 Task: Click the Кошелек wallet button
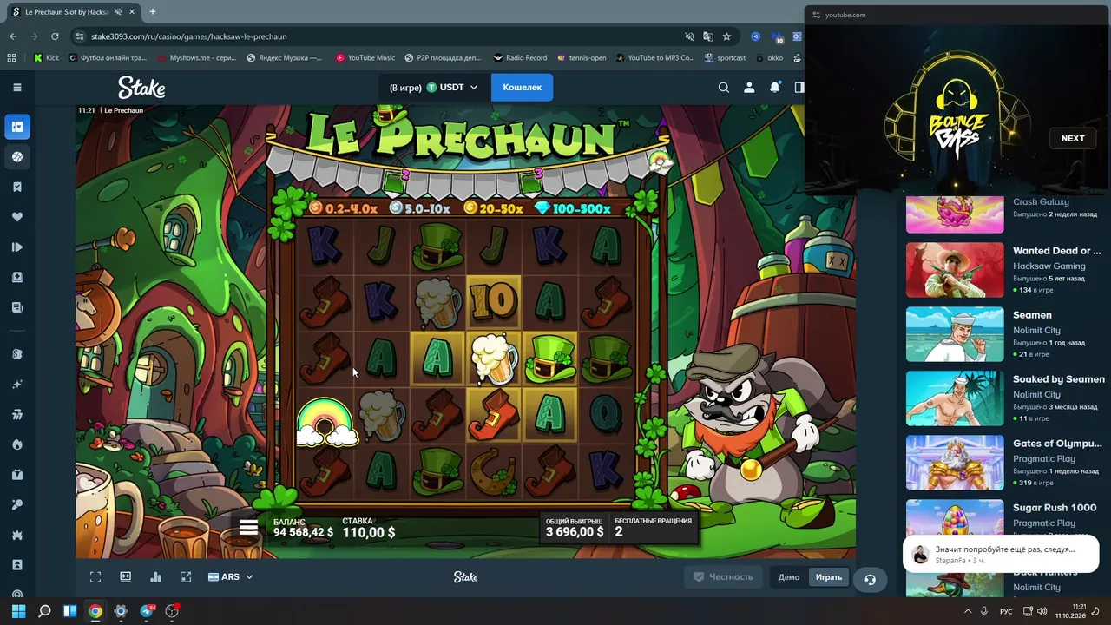523,88
